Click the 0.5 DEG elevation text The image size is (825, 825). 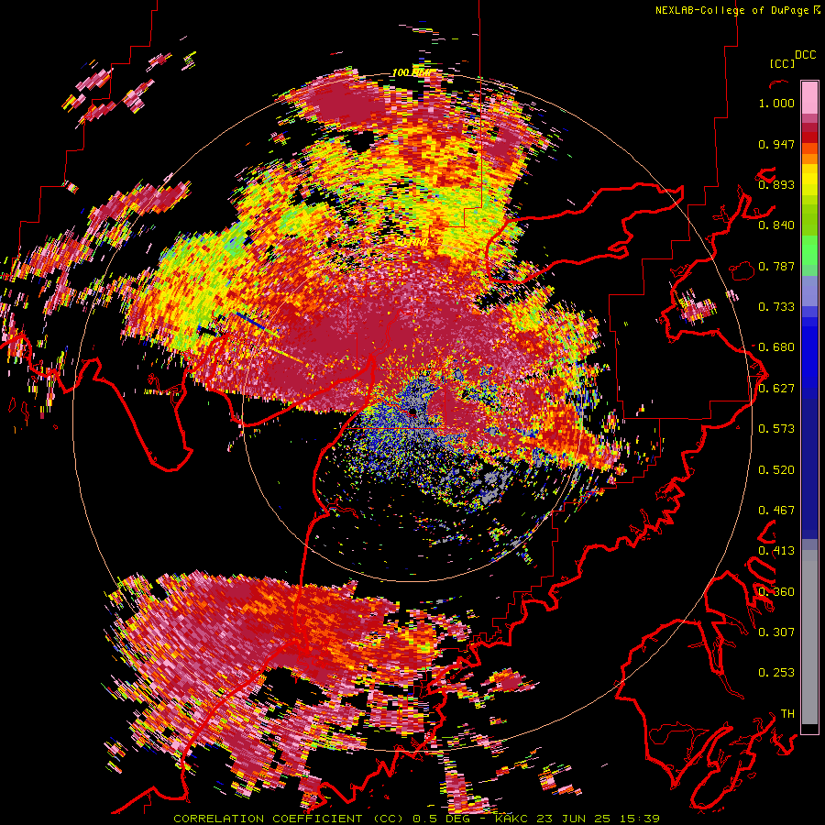tap(443, 819)
